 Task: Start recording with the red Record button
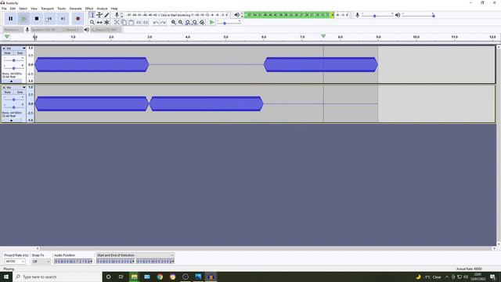(77, 19)
